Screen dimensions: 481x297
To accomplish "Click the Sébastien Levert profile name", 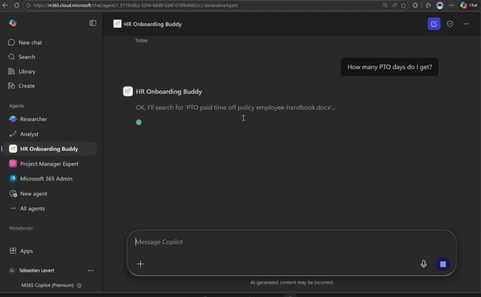I will 37,271.
